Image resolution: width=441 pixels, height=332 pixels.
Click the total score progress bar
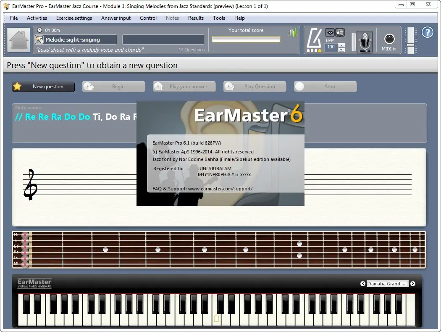pos(246,40)
